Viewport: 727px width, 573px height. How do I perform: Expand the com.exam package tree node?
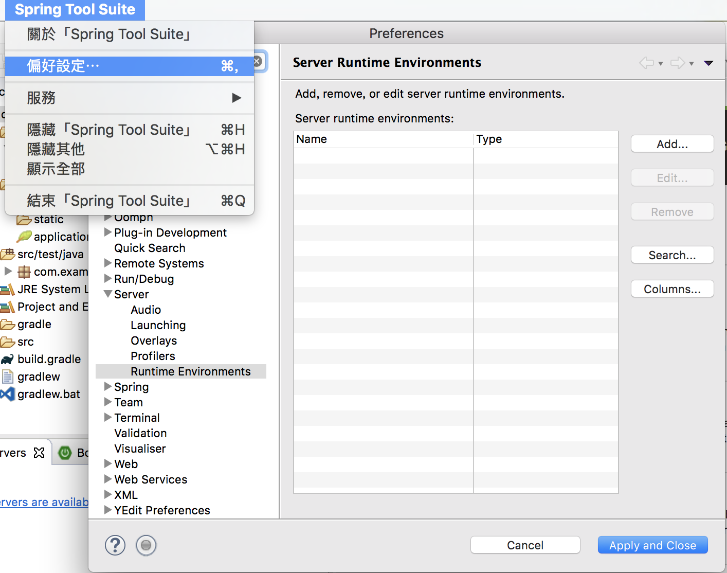[8, 271]
